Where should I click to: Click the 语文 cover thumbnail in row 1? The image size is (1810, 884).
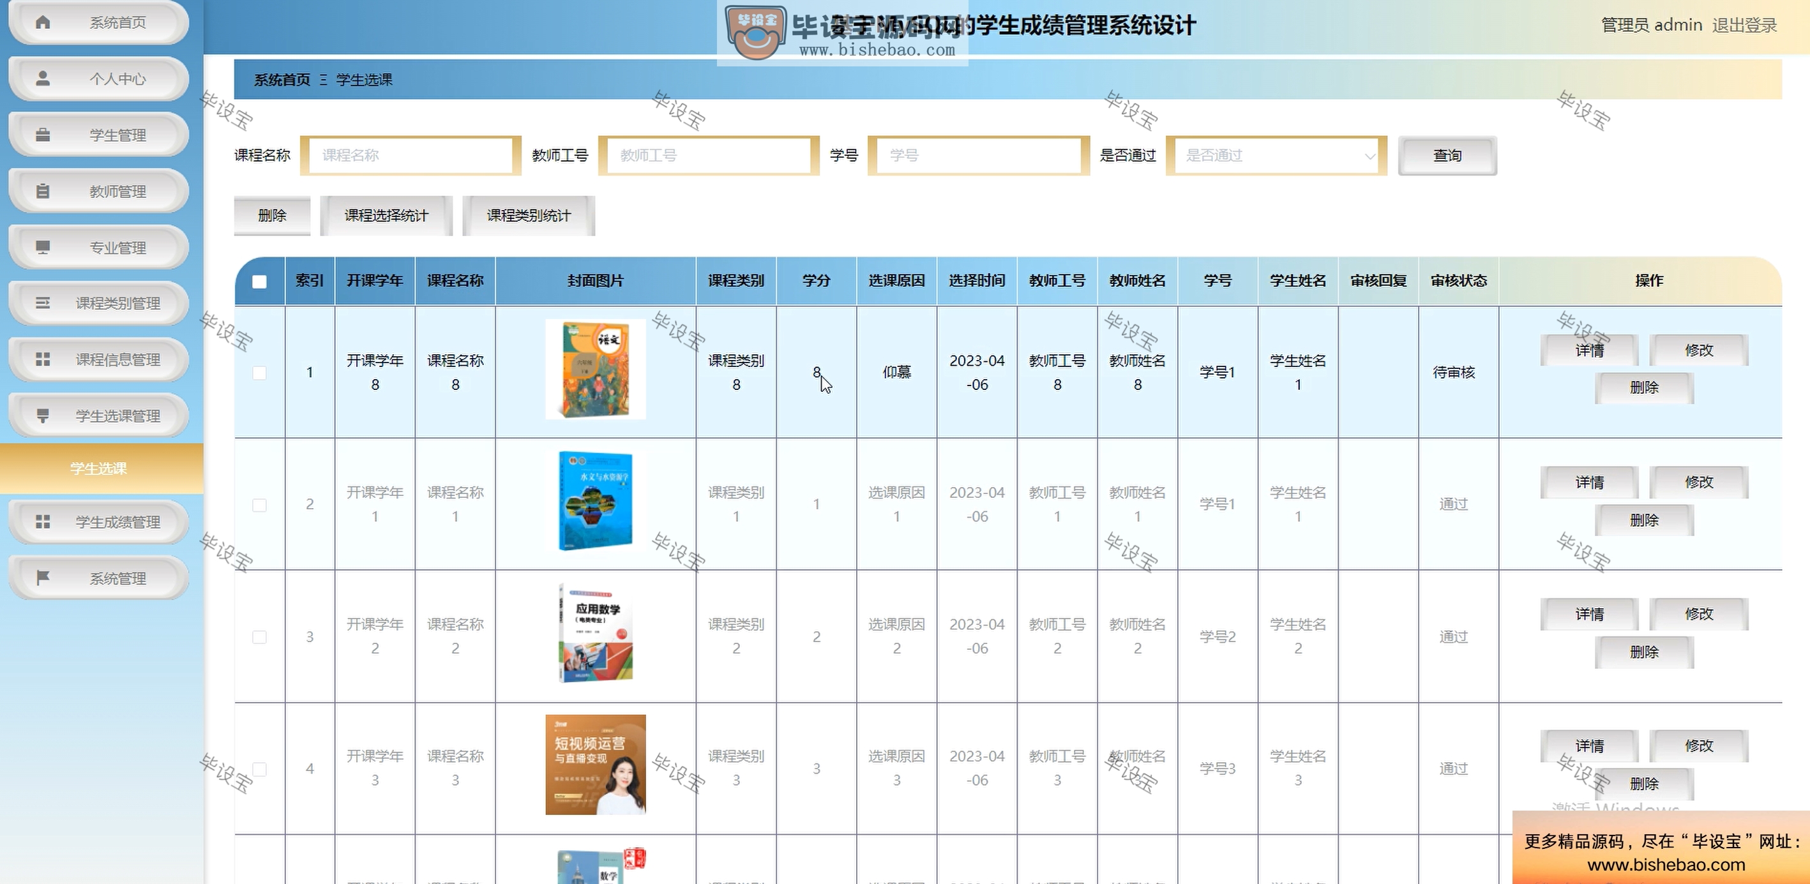pos(595,370)
